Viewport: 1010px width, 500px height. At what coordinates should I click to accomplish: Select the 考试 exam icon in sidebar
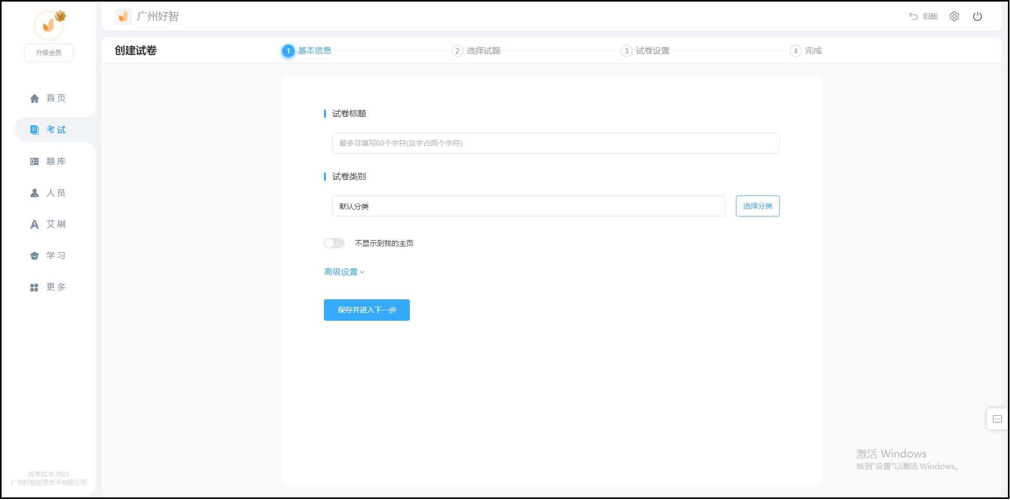point(34,129)
